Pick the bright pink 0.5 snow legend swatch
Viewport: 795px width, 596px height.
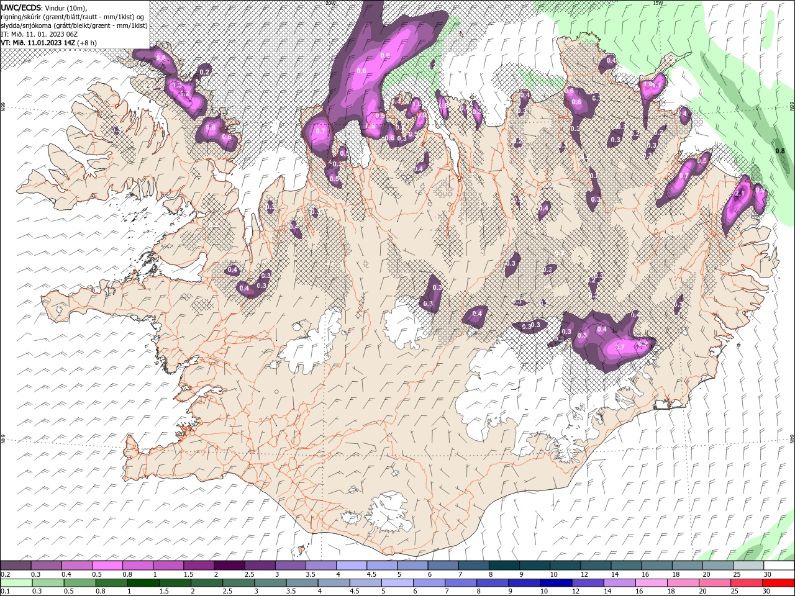[x=107, y=566]
